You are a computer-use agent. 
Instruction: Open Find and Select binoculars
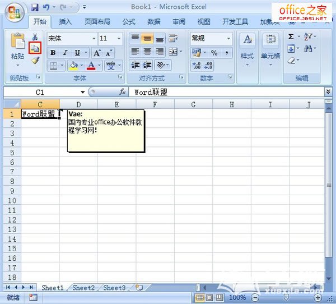click(308, 49)
